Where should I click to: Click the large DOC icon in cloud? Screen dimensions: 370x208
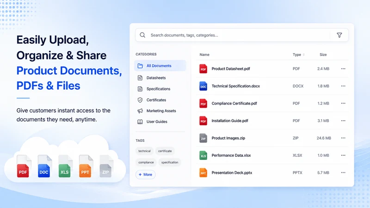point(44,166)
